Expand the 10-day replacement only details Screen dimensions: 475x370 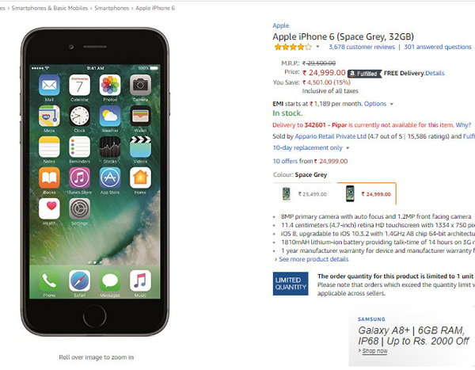[311, 148]
